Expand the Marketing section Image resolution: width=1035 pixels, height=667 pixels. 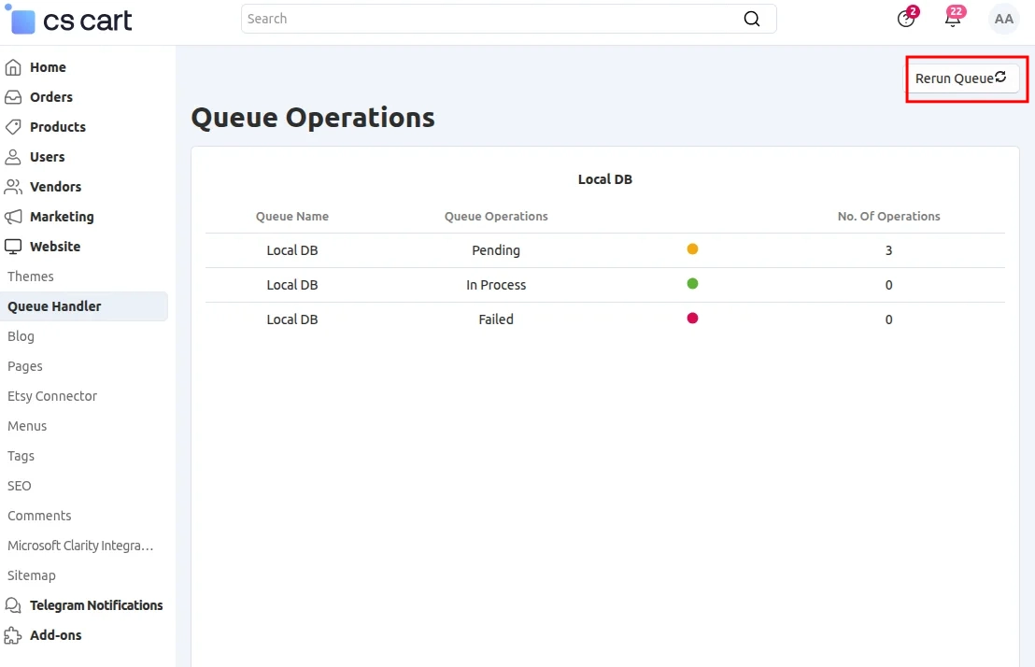click(x=62, y=217)
